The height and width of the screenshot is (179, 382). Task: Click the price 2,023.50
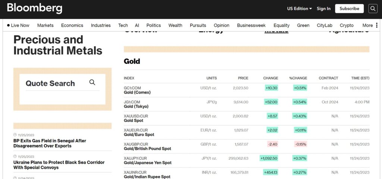[x=241, y=88]
